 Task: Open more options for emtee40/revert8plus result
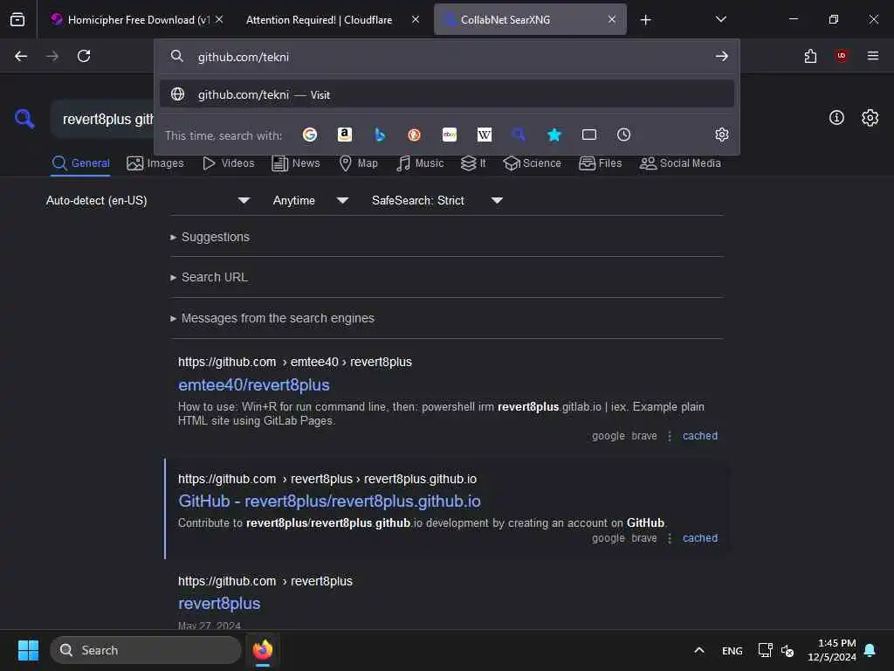[670, 436]
